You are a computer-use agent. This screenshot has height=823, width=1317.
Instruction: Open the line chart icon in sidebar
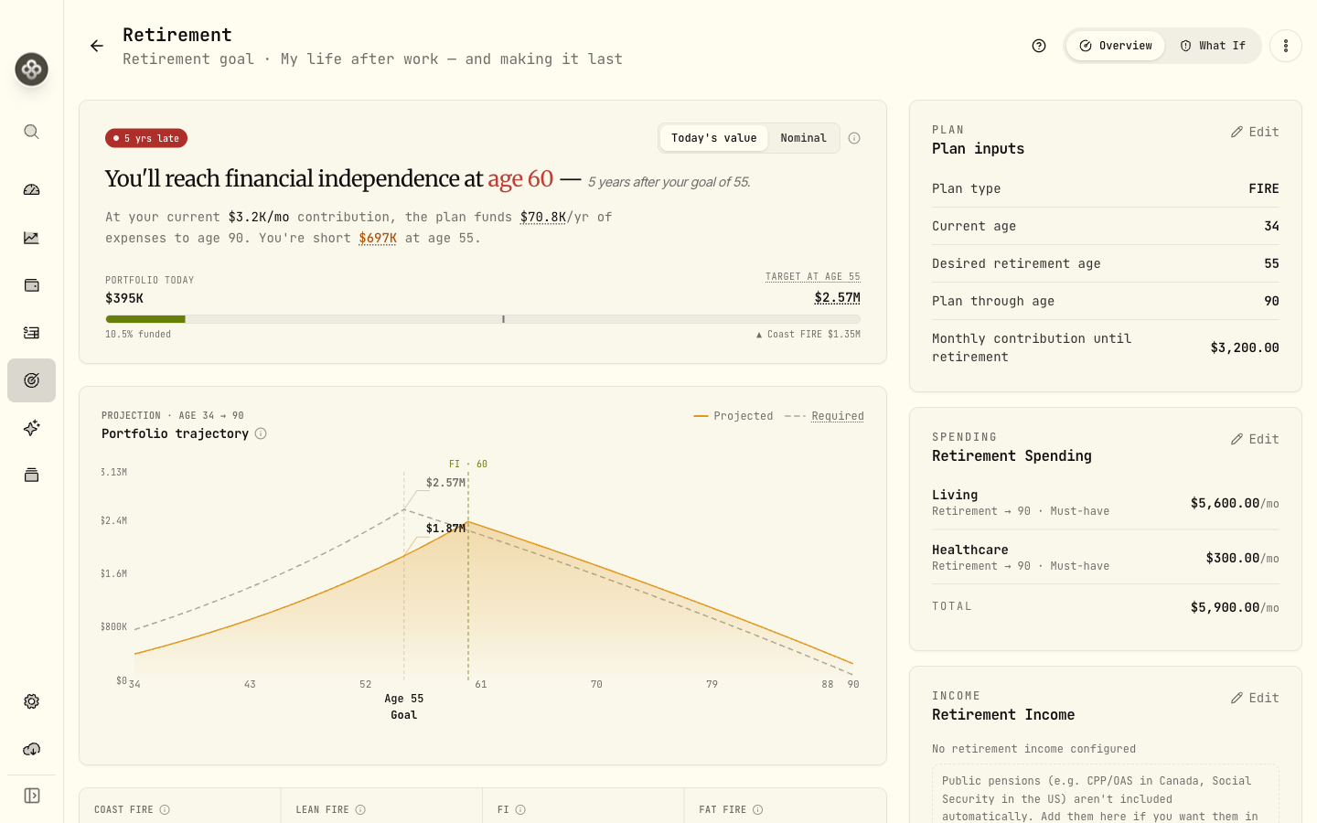(31, 238)
